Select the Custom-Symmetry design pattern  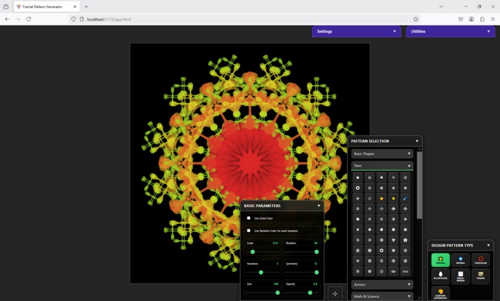tap(440, 293)
